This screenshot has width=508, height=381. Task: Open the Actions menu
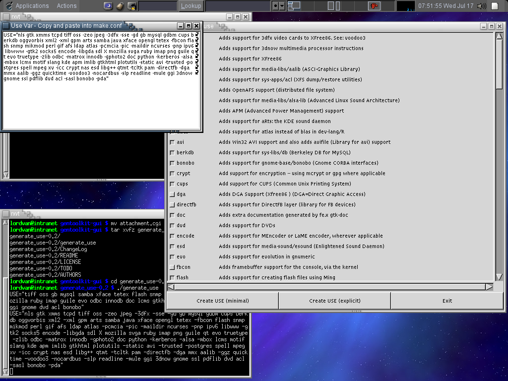66,6
